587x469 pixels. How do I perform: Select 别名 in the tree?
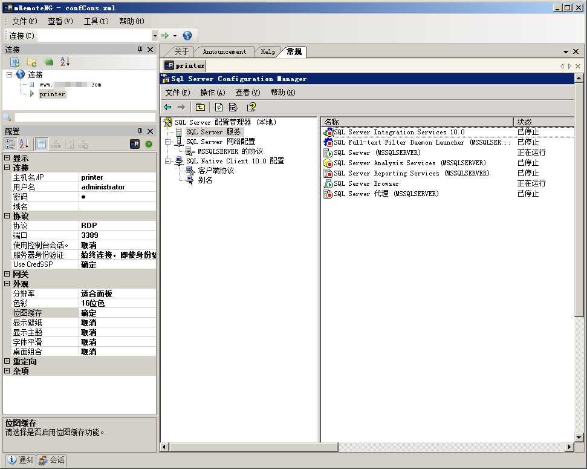tap(205, 180)
